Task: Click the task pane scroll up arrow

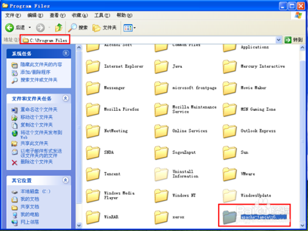Action: coord(79,47)
